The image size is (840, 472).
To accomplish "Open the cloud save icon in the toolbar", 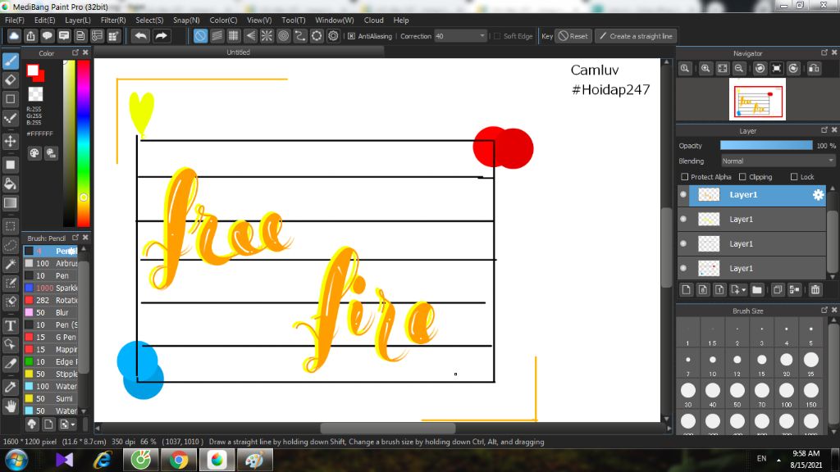I will click(x=14, y=36).
